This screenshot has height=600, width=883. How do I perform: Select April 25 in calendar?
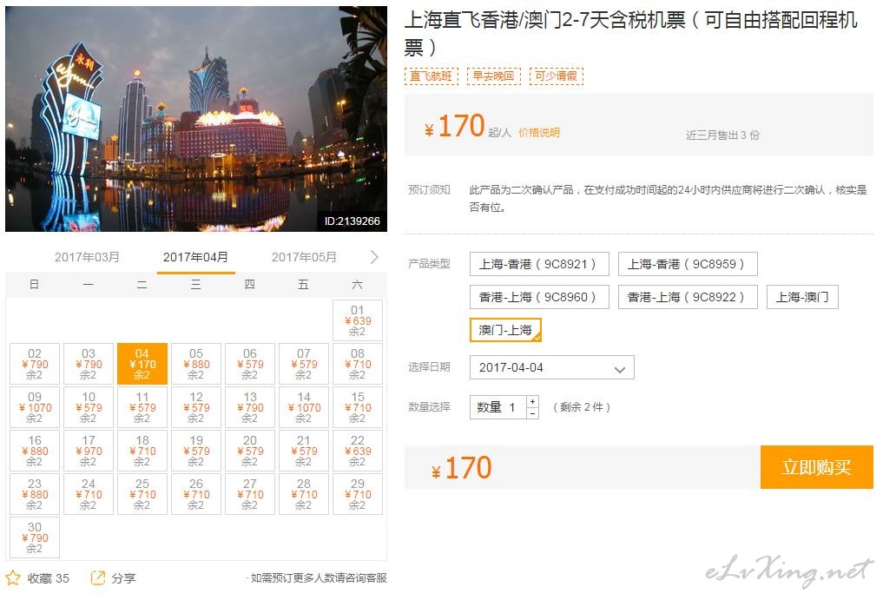click(142, 494)
